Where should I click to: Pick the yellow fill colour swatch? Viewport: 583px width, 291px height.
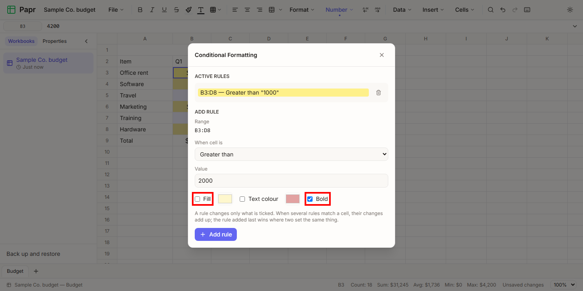[225, 199]
